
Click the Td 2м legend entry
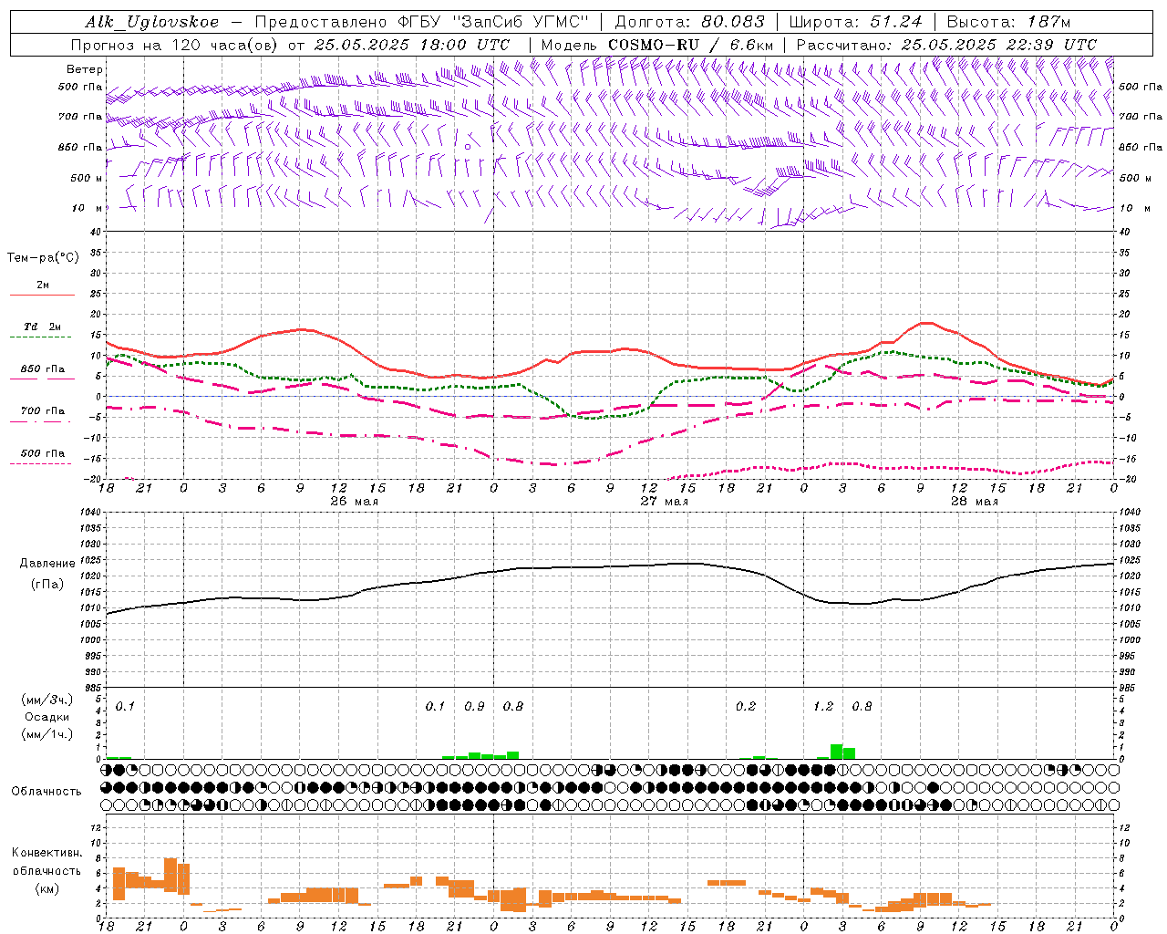click(42, 327)
